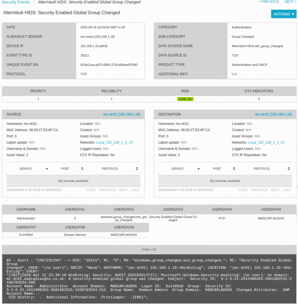Click FIRST in source services pagination
This screenshot has width=298, height=304.
pyautogui.click(x=91, y=190)
